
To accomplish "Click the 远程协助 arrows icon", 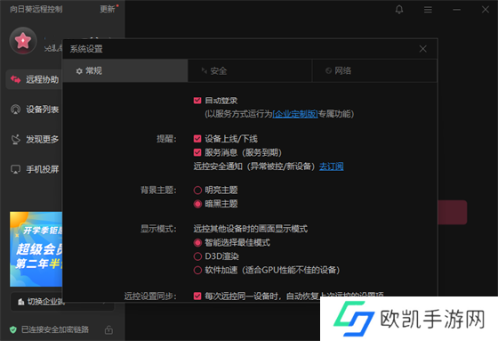I will pos(16,79).
